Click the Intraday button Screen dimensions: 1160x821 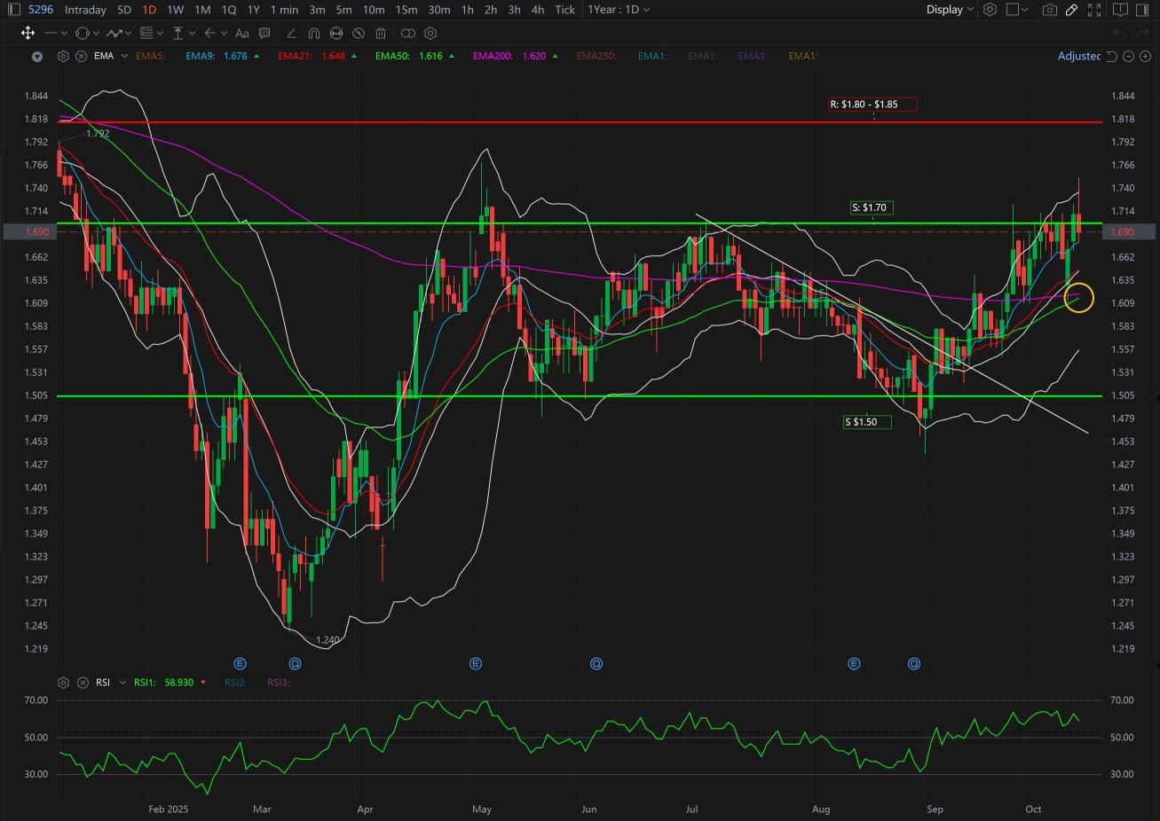click(x=85, y=10)
